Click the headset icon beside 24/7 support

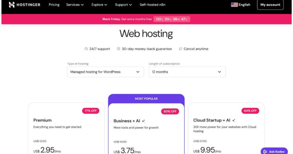86,49
